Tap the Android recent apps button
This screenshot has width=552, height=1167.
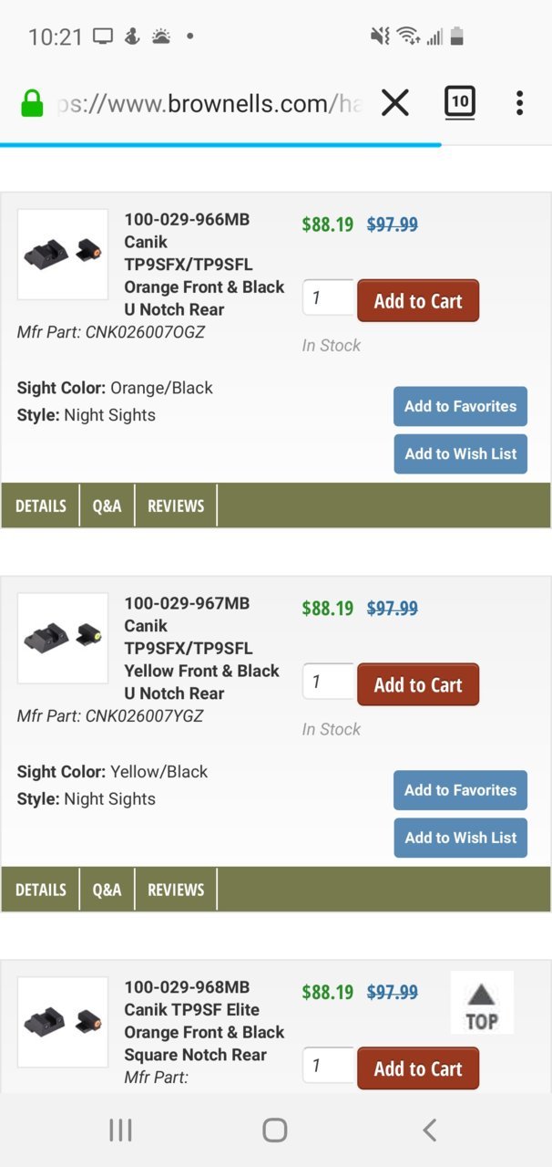(120, 1131)
